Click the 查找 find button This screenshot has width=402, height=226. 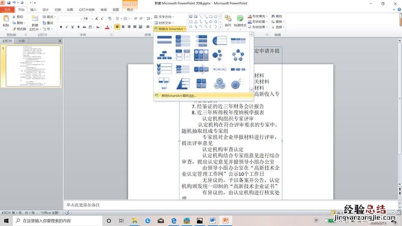(277, 17)
